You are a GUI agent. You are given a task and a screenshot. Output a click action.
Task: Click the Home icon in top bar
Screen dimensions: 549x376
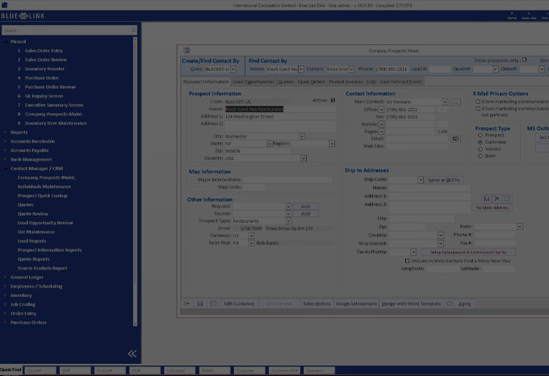(x=512, y=15)
